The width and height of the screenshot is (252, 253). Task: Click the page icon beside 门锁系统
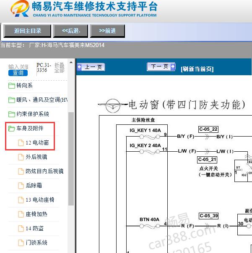coord(21,242)
